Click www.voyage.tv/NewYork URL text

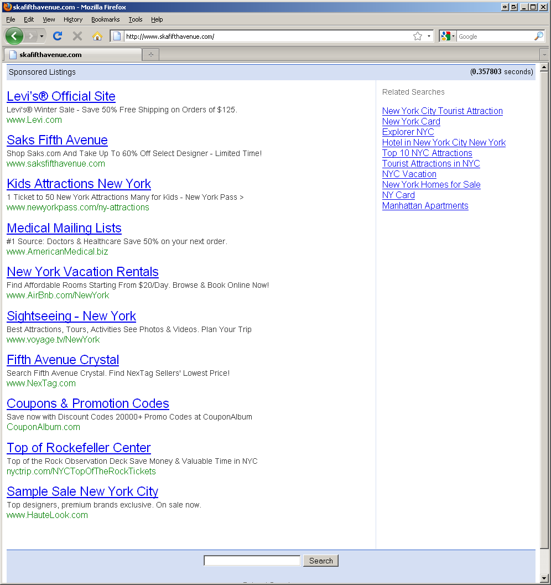point(53,339)
